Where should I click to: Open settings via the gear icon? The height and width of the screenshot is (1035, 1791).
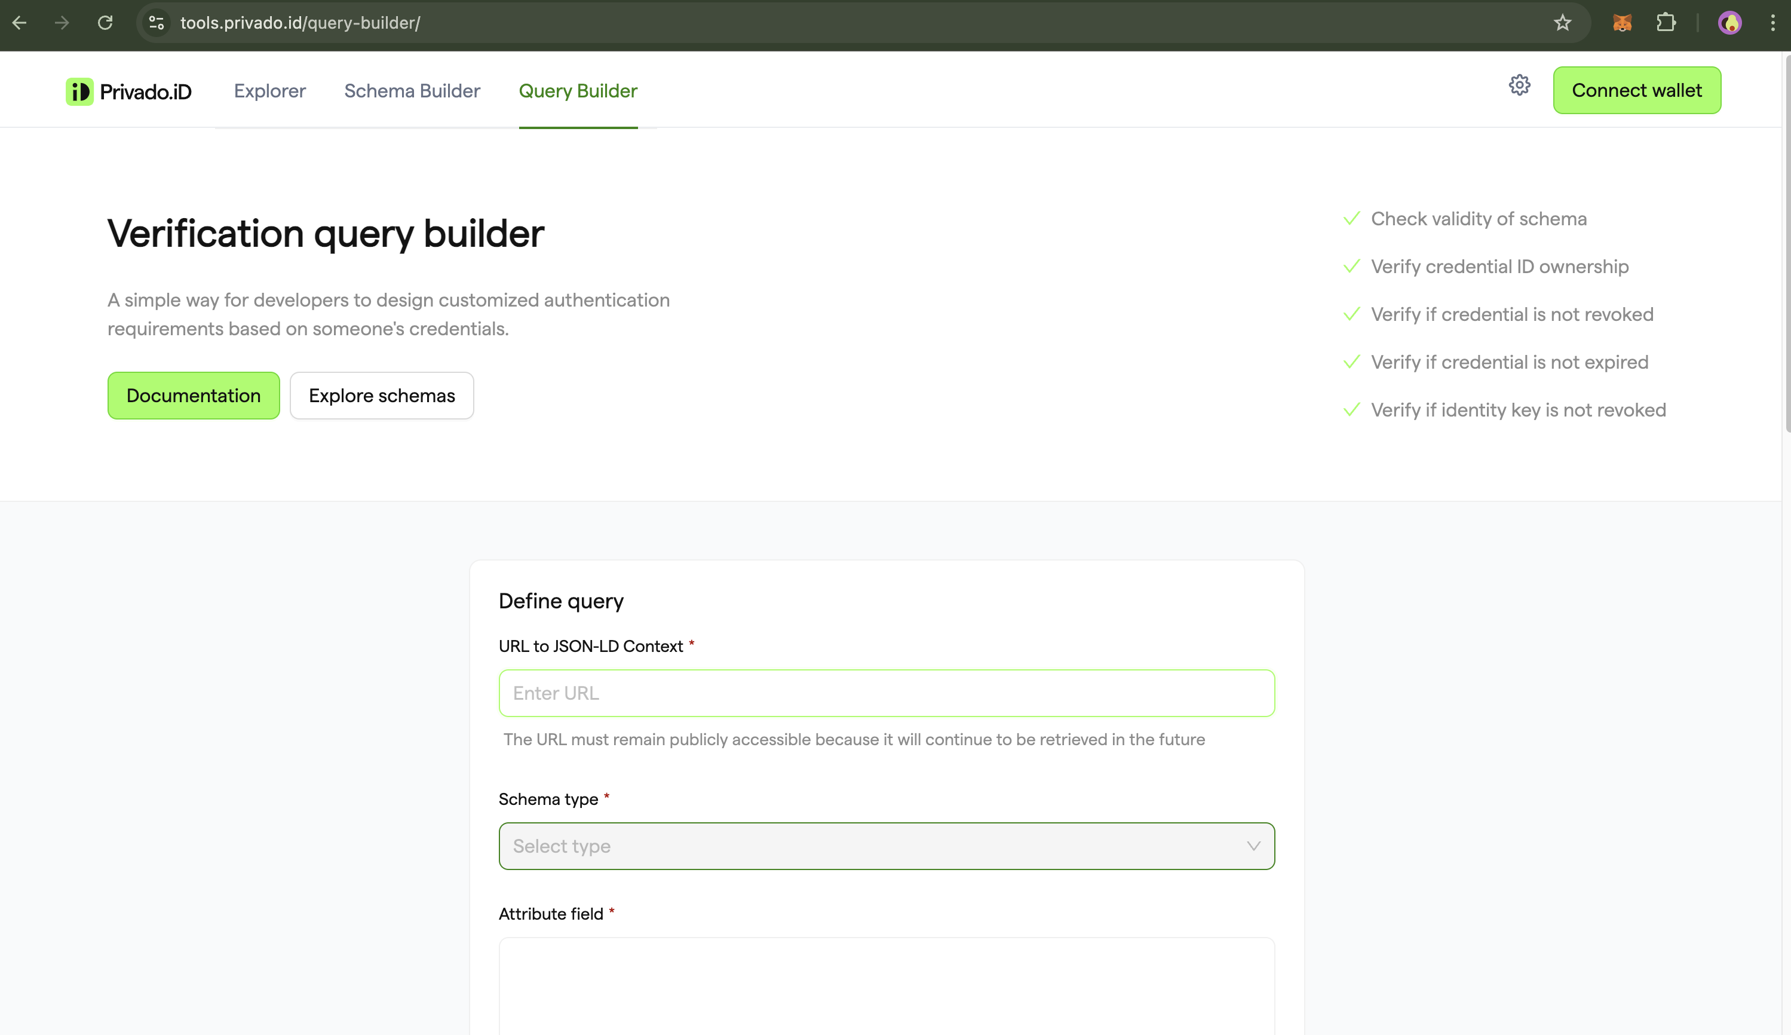(1520, 85)
